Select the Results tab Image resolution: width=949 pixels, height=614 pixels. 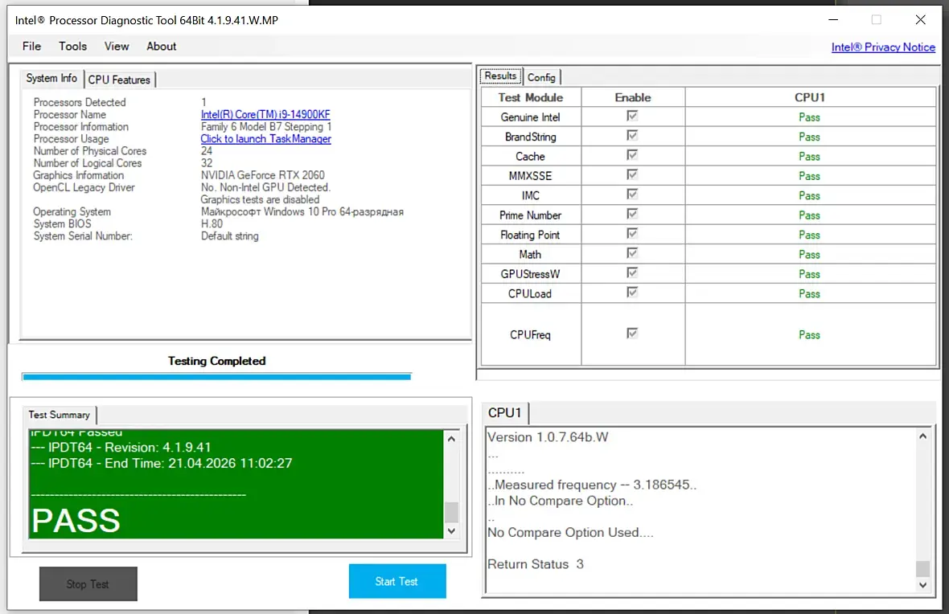tap(500, 76)
